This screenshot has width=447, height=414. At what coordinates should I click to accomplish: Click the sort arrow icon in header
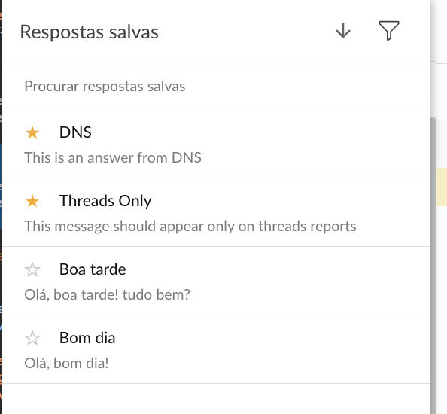tap(343, 31)
